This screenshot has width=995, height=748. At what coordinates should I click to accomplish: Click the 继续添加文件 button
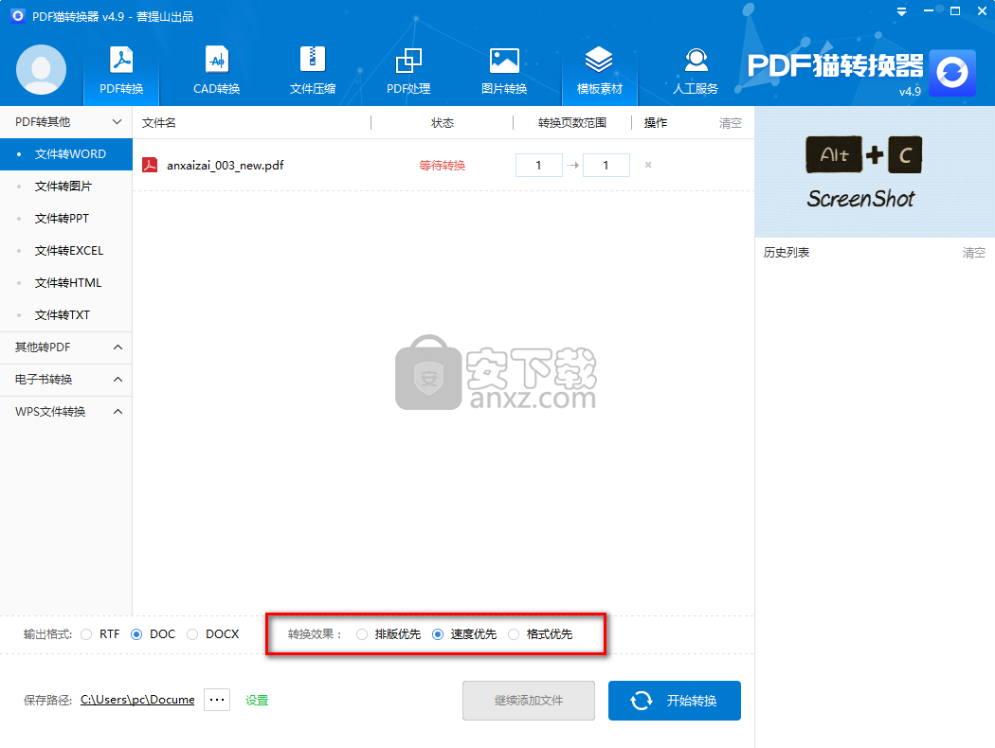tap(529, 701)
